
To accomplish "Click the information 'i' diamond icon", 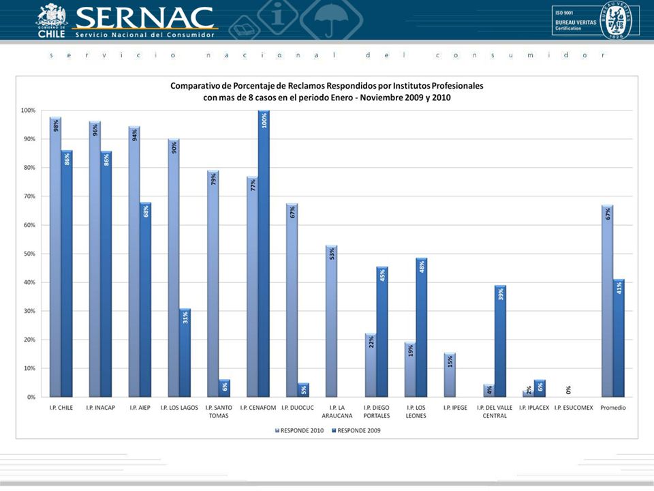I will (x=278, y=14).
